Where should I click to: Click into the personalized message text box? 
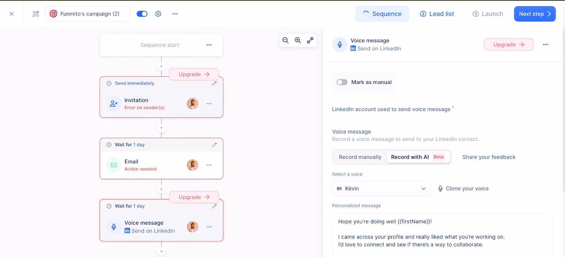(442, 235)
